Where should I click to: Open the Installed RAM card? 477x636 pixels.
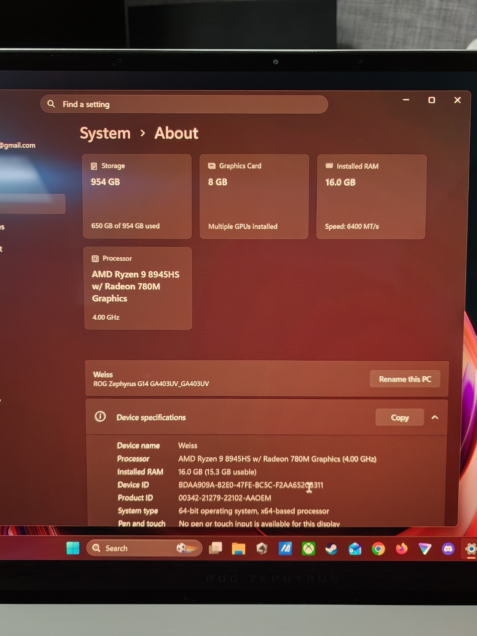tap(371, 197)
